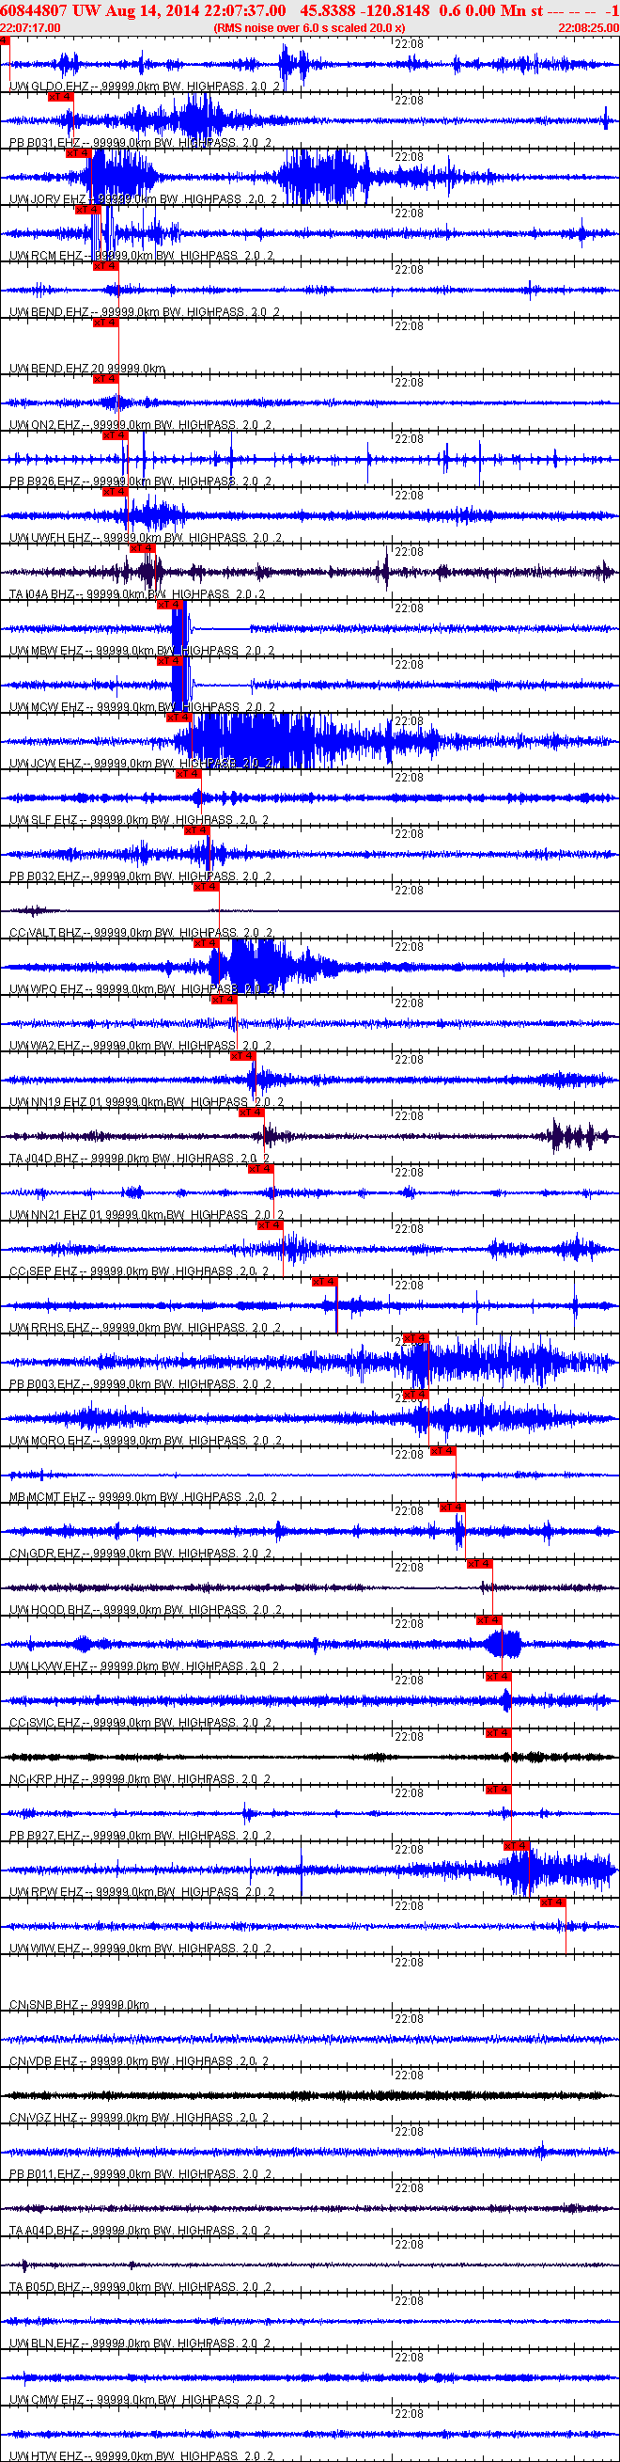Select the CN GDR EHZ station label
This screenshot has height=2462, width=620.
click(x=140, y=1552)
